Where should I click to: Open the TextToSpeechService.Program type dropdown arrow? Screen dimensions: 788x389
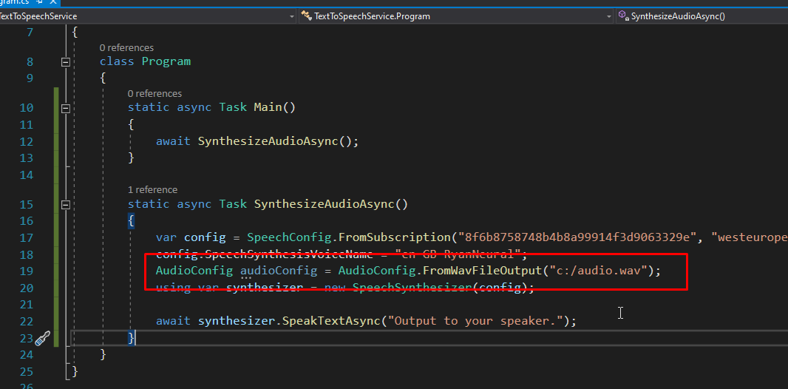(x=608, y=16)
